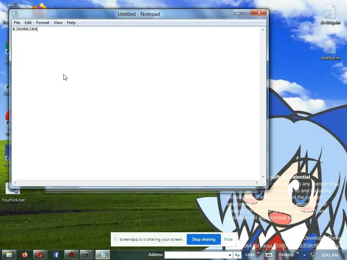Screen dimensions: 347x260
Task: Close the Notepad window
Action: point(259,13)
